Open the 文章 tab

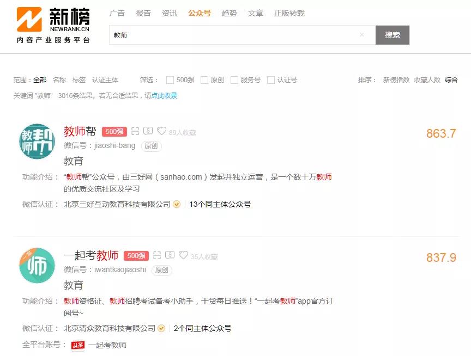click(x=255, y=13)
